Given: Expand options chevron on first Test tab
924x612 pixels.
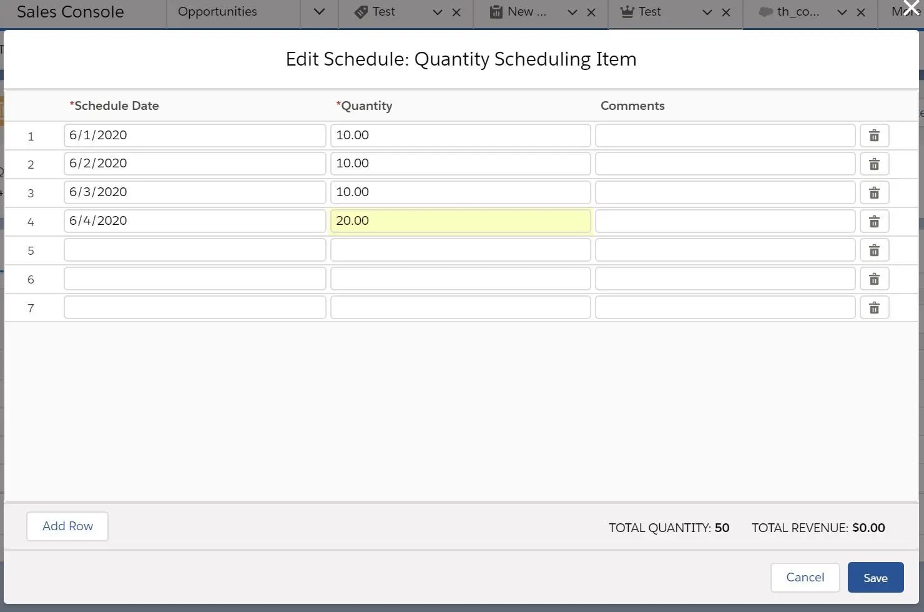Looking at the screenshot, I should [x=437, y=12].
